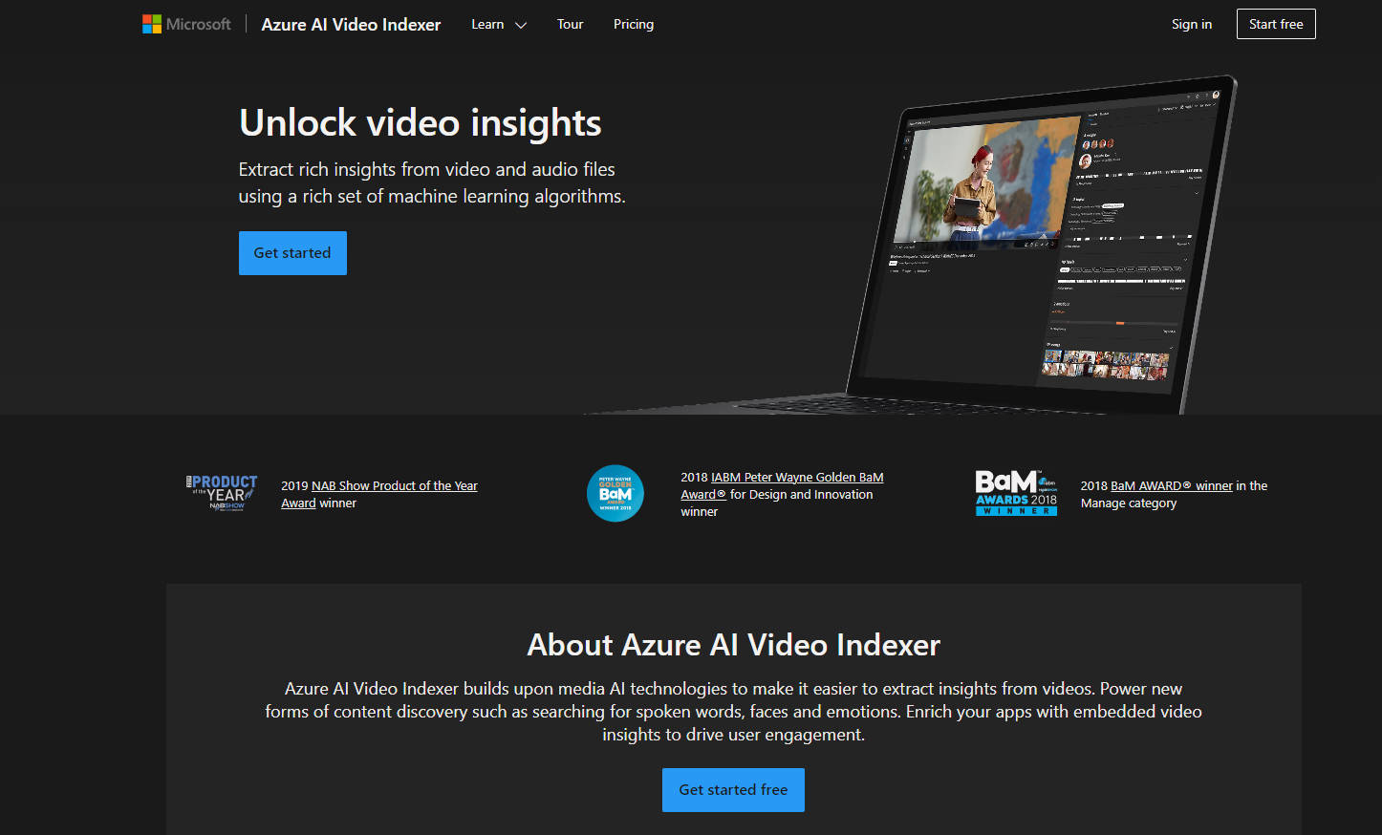Click the Get started button
The height and width of the screenshot is (835, 1382).
click(292, 252)
